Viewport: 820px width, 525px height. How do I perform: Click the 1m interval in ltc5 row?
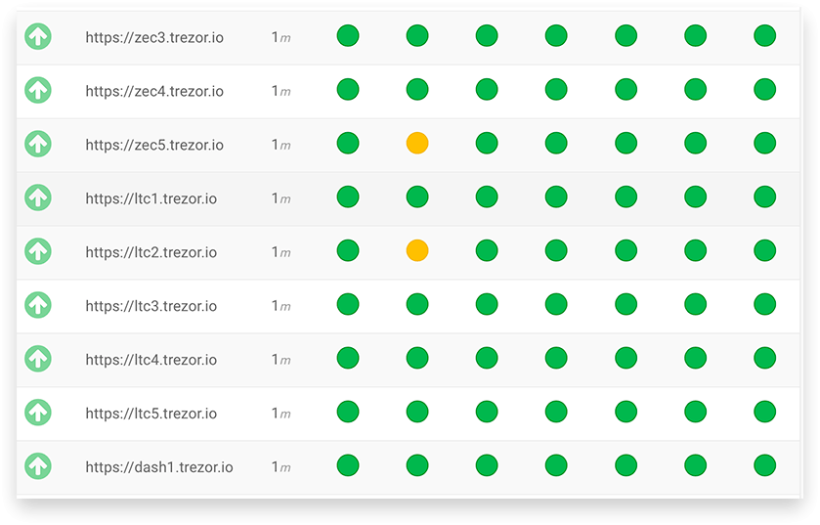[281, 414]
